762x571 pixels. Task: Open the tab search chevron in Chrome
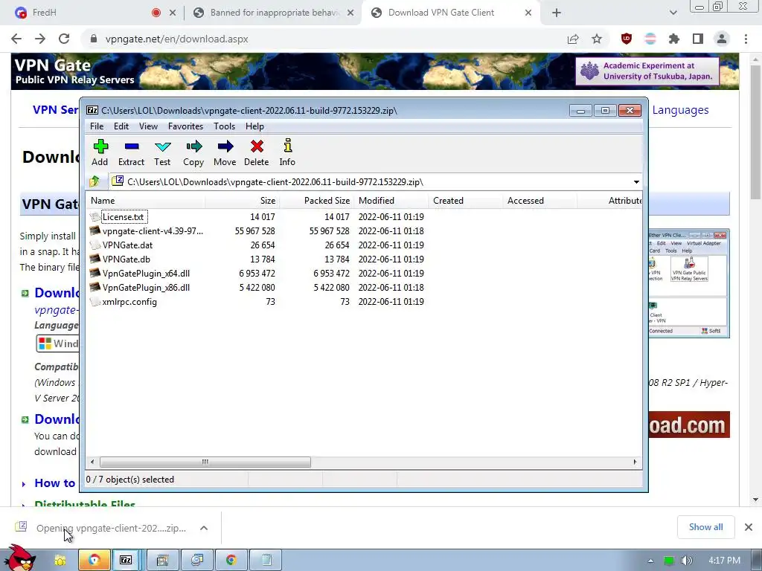673,13
